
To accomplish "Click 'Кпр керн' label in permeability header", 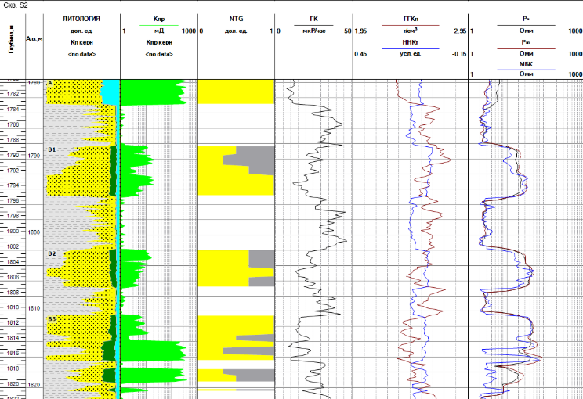I will click(x=159, y=42).
